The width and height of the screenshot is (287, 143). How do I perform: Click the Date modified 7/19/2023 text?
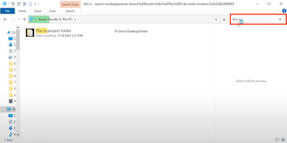pyautogui.click(x=59, y=36)
